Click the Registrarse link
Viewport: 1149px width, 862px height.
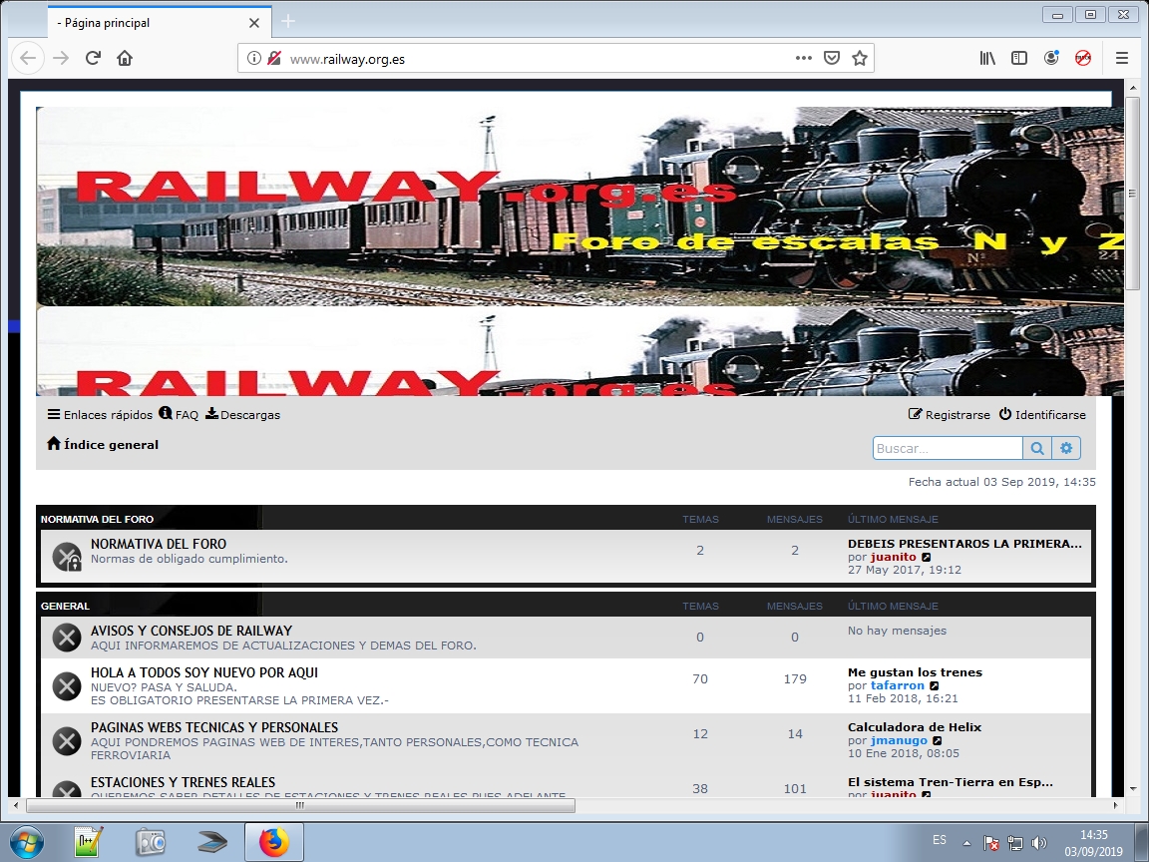coord(950,414)
